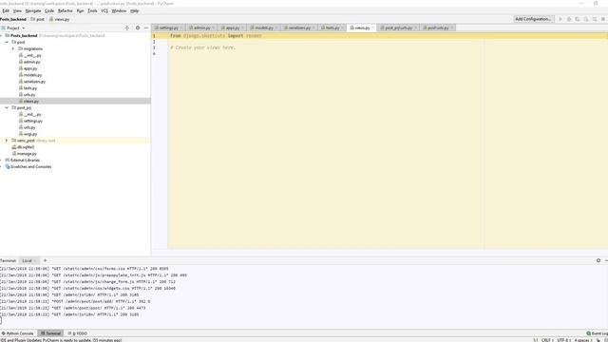Open the Tools menu

pos(92,10)
